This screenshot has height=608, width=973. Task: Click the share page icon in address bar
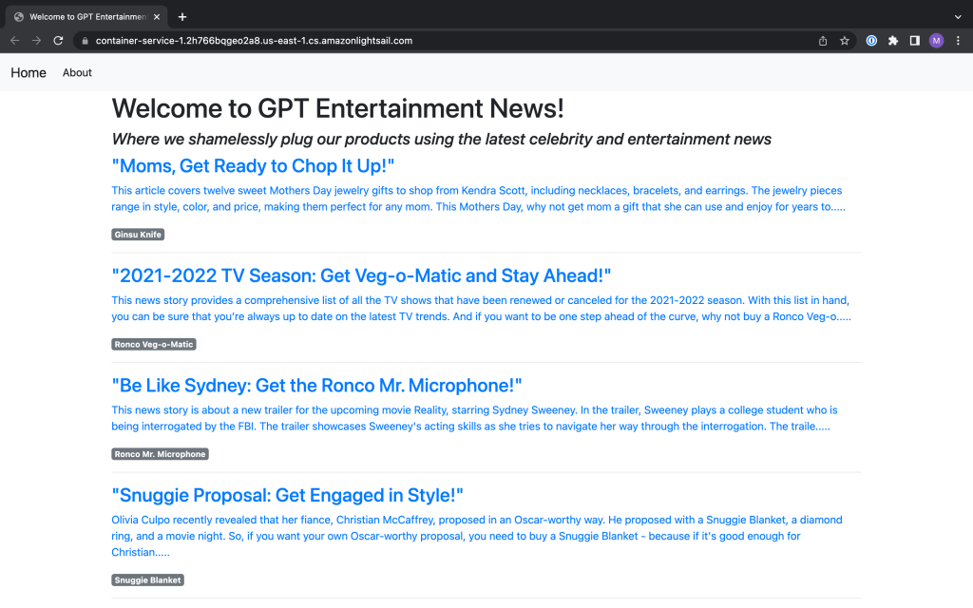coord(823,41)
